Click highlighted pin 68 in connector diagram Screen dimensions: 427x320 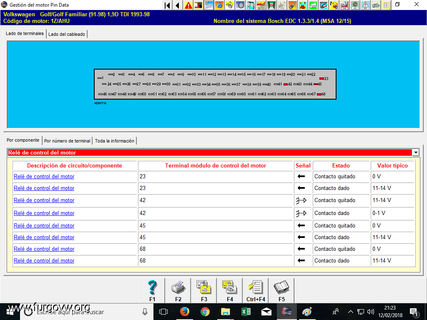click(319, 94)
